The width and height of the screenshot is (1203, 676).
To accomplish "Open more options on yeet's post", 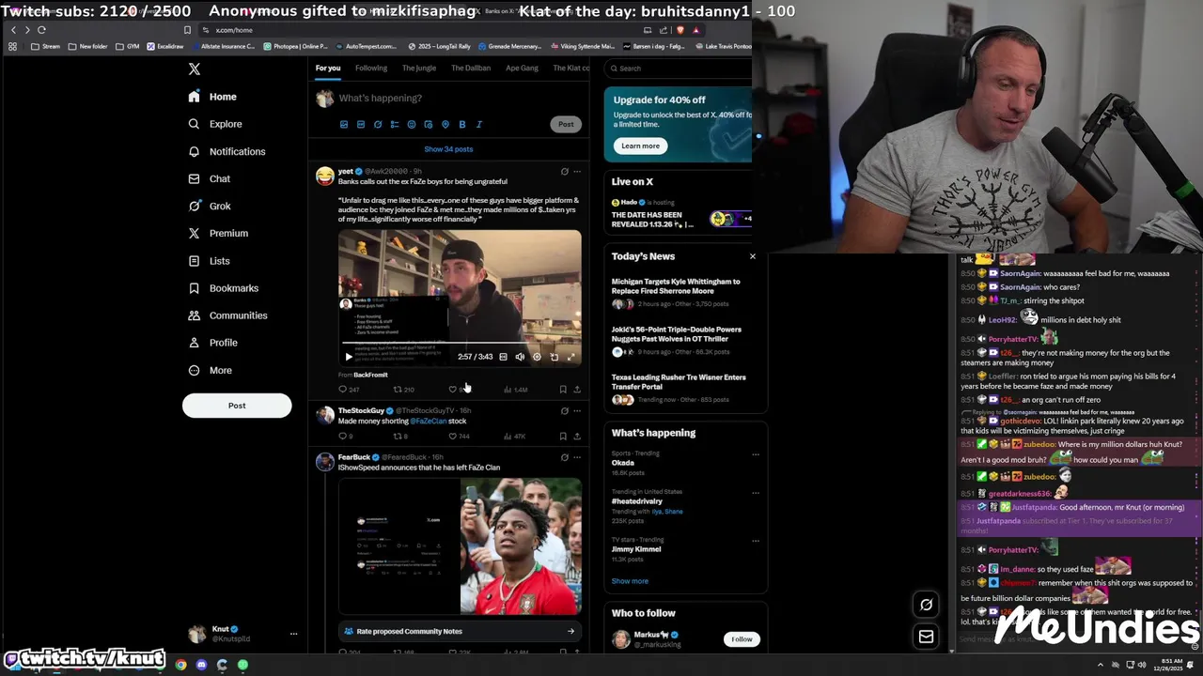I will [x=577, y=172].
